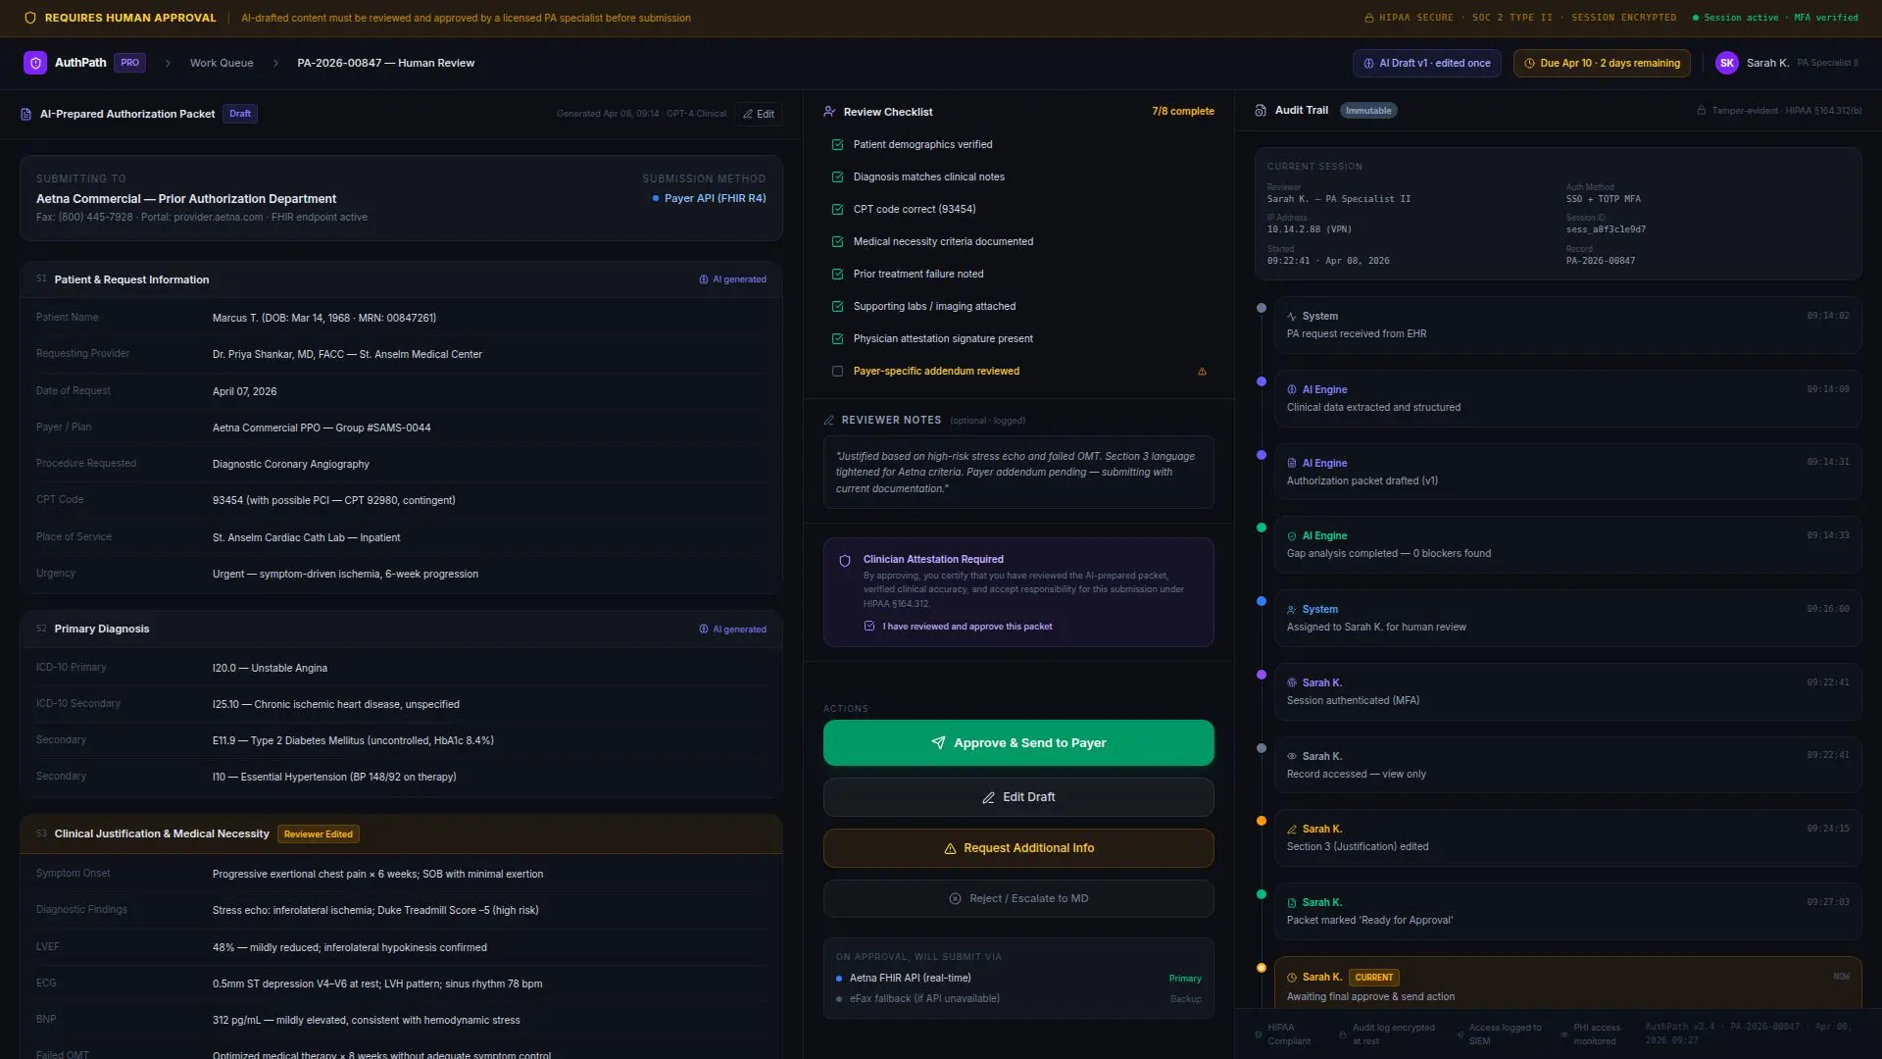Click the Audit Trail panel icon
Viewport: 1882px width, 1059px height.
click(1261, 111)
